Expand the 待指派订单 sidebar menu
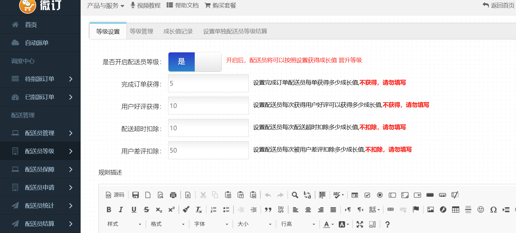516x233 pixels. [x=40, y=79]
